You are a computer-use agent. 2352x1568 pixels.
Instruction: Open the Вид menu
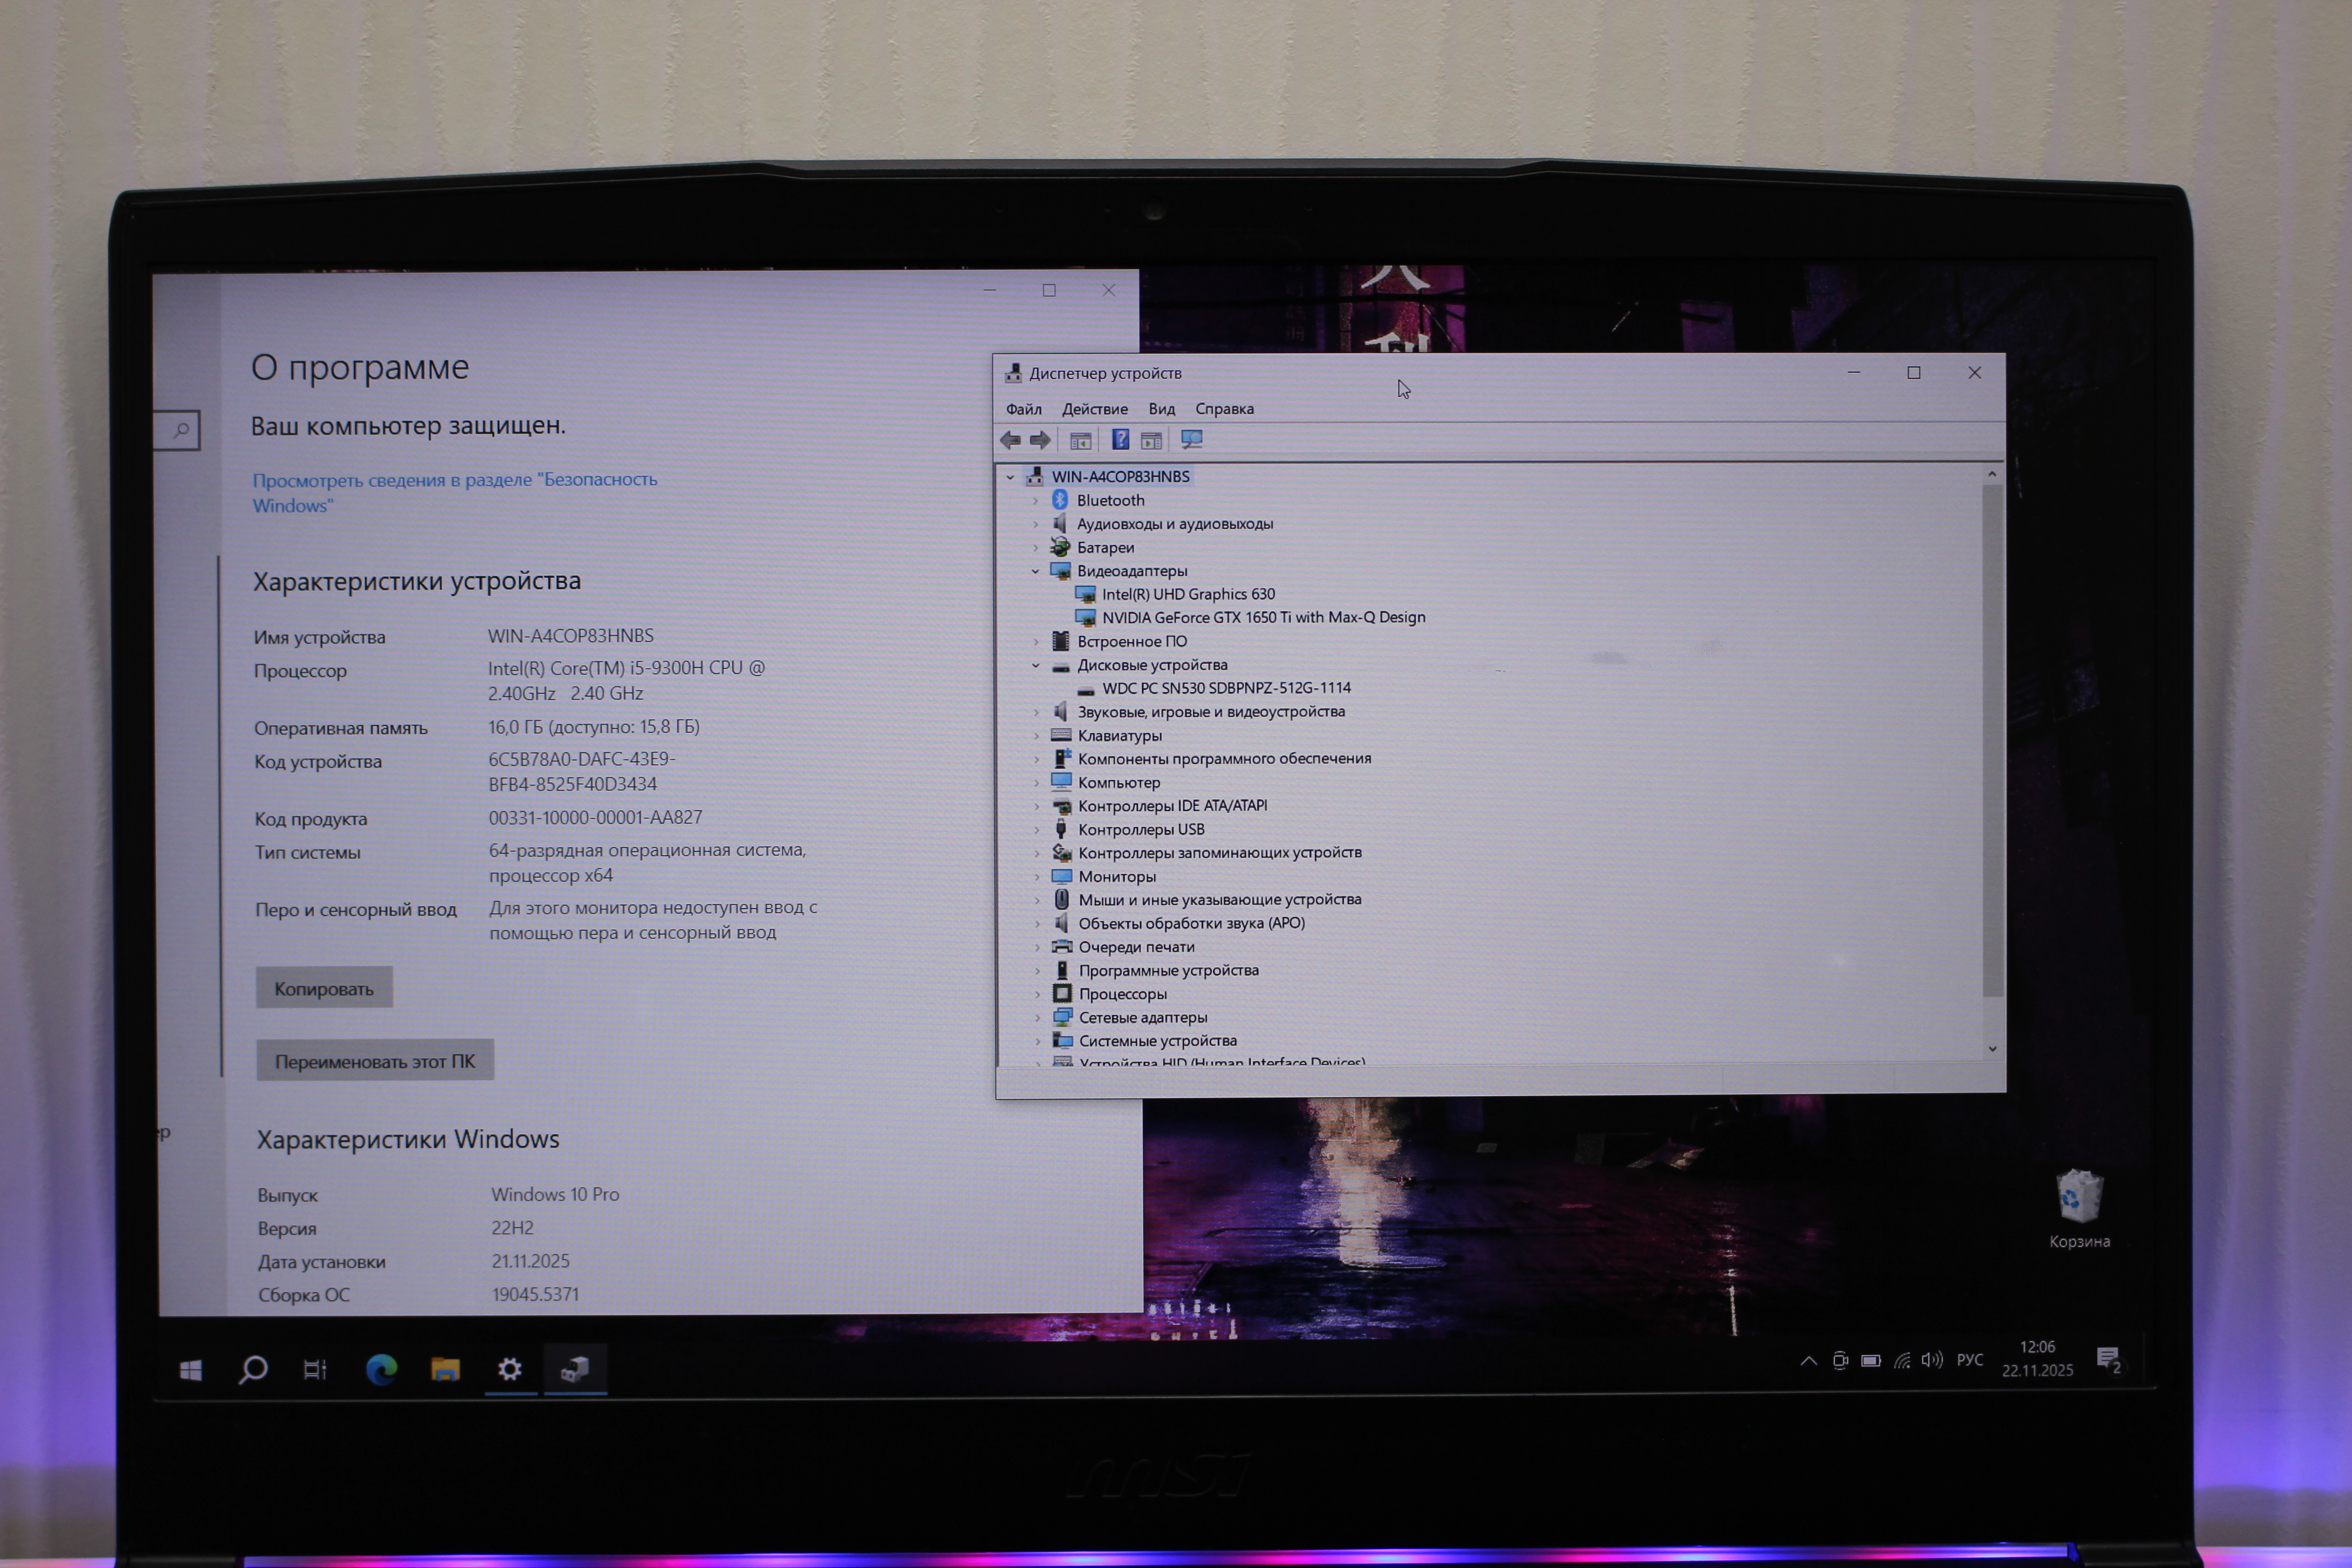pos(1161,409)
